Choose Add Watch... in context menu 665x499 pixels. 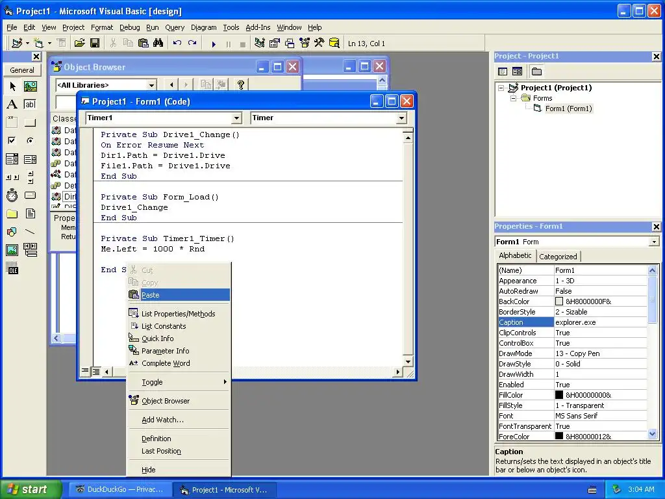(179, 420)
